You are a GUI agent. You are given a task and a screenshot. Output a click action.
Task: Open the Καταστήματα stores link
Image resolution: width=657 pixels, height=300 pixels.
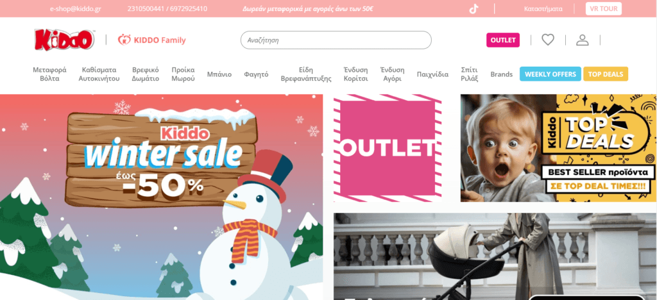pos(543,9)
